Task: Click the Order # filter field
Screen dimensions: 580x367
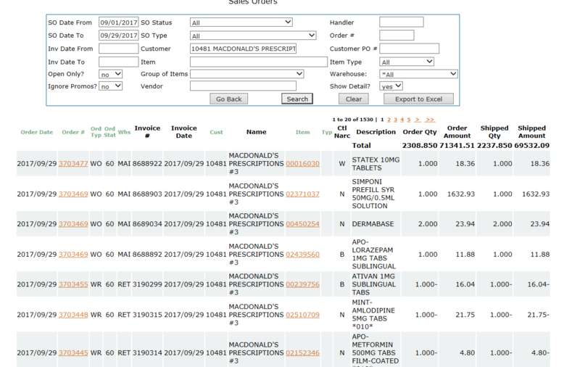Action: coord(397,36)
